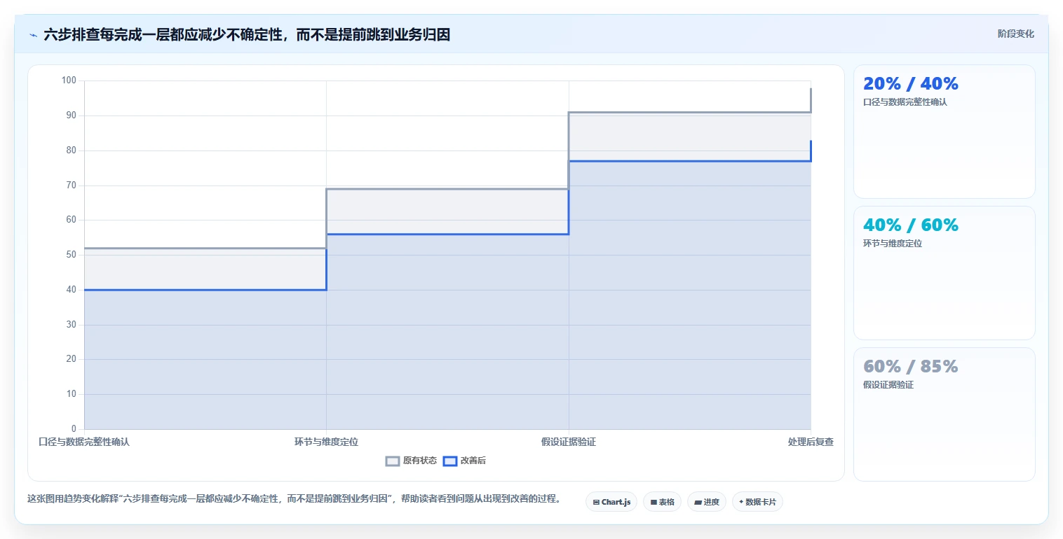
Task: Click the icon inside 表格 tag
Action: click(x=654, y=502)
